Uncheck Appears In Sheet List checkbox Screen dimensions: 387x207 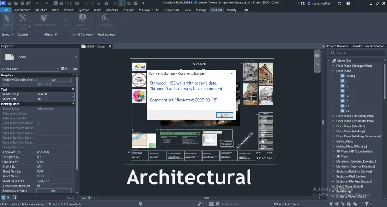[38, 186]
